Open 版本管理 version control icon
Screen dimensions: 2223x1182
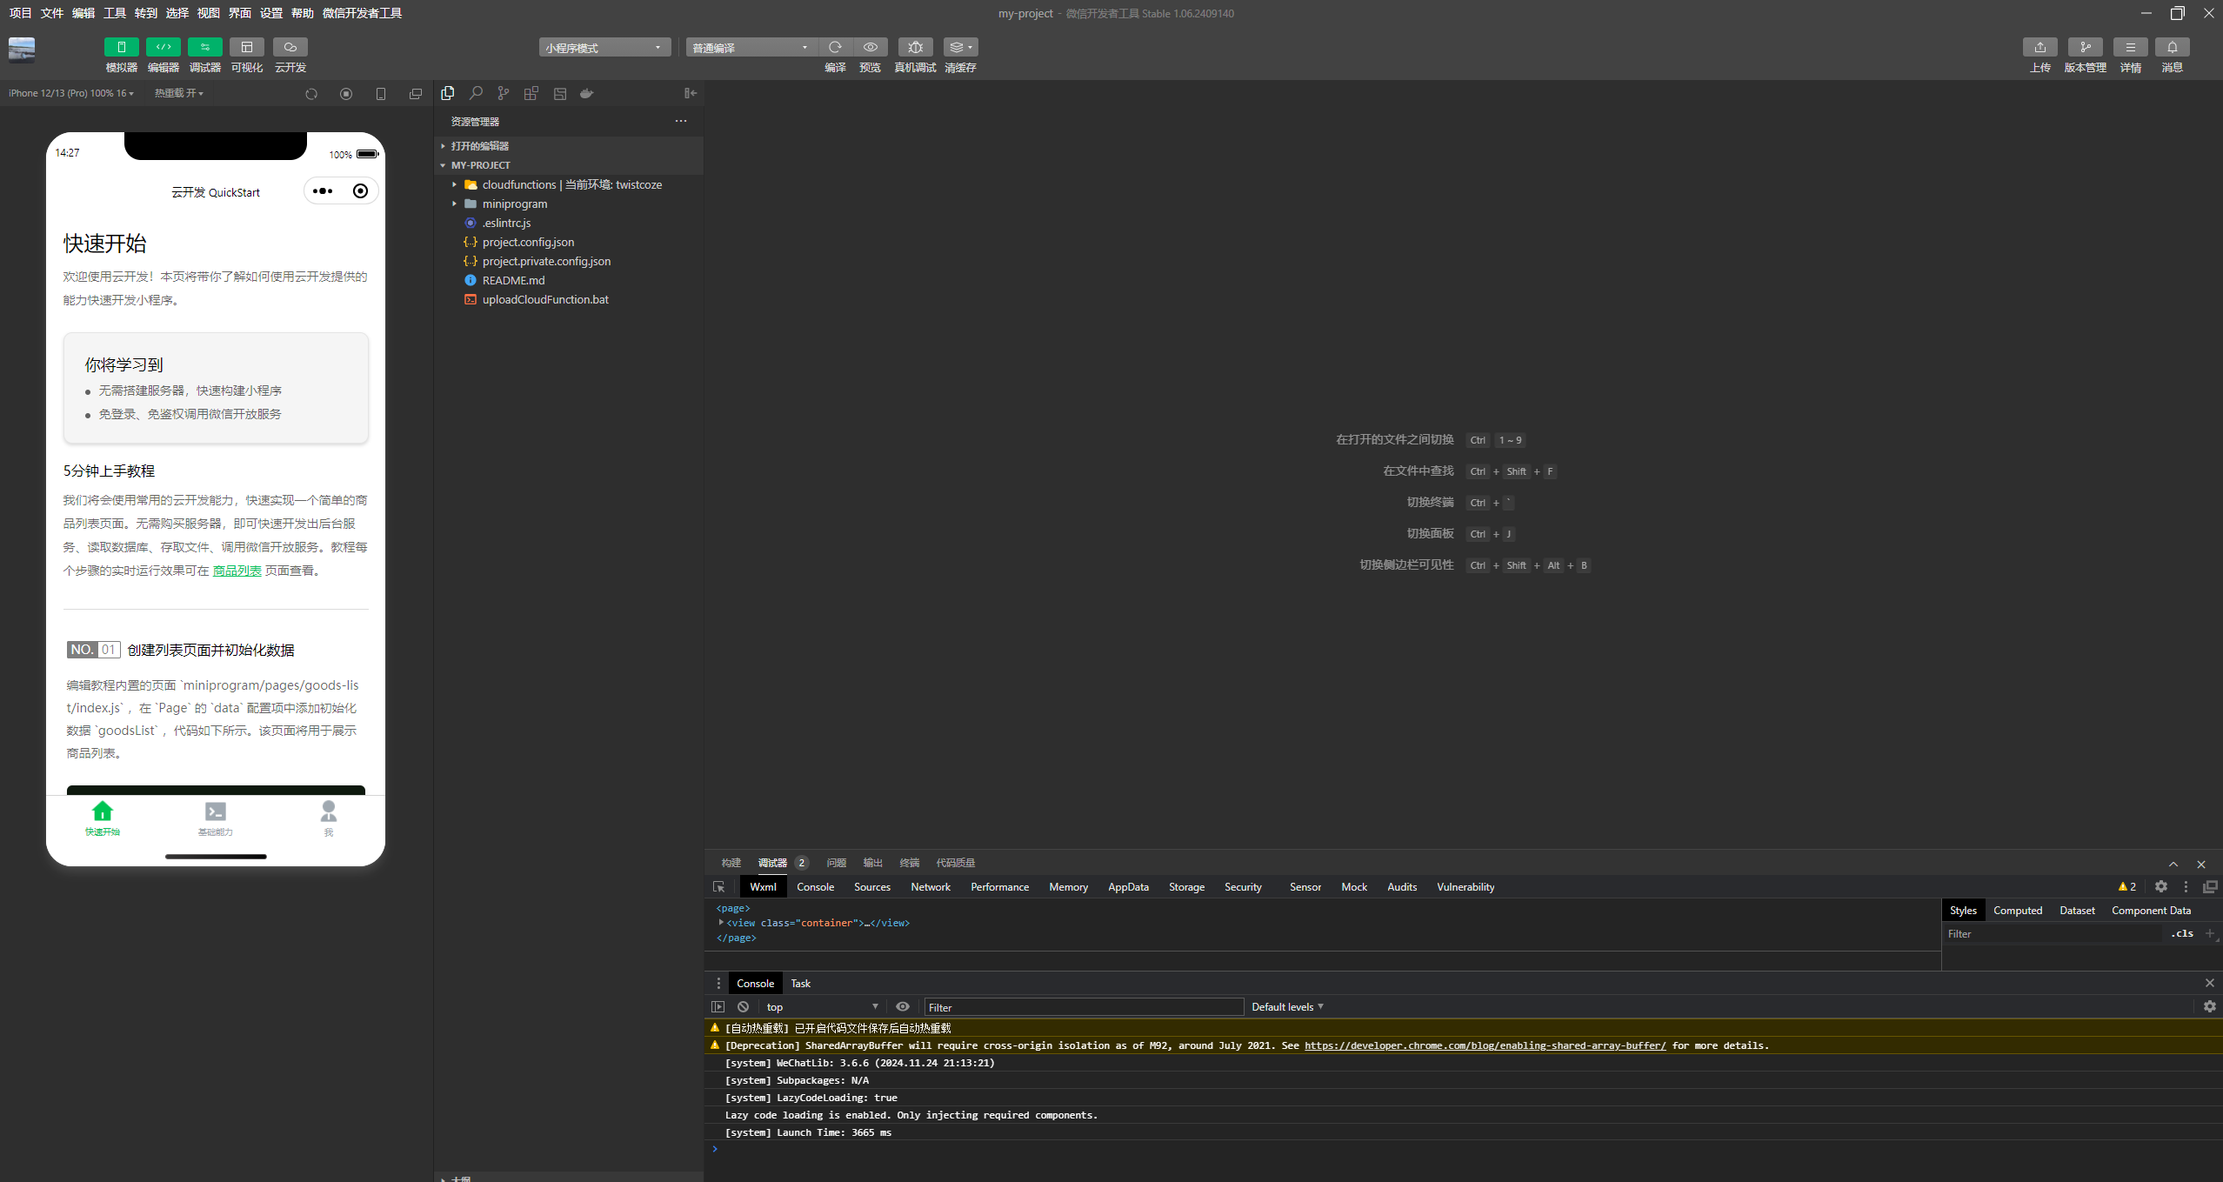coord(2085,47)
